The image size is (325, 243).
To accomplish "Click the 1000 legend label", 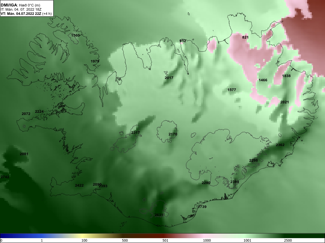I will (x=207, y=240).
